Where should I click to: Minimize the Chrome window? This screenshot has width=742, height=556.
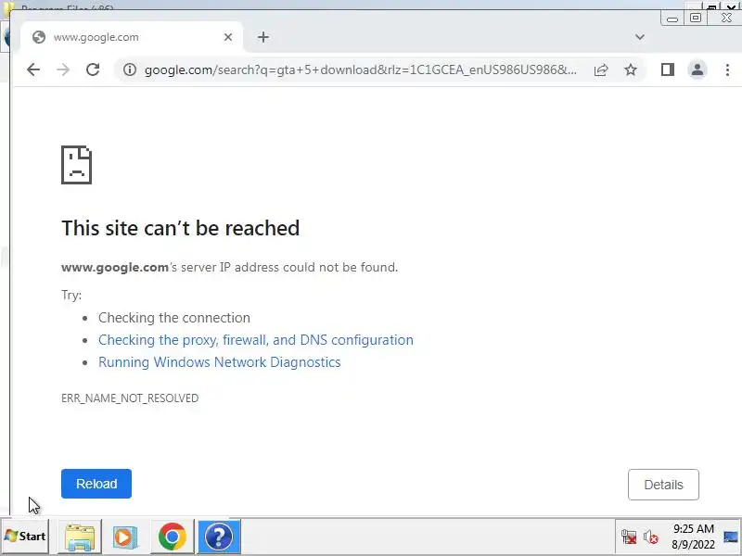pyautogui.click(x=672, y=19)
